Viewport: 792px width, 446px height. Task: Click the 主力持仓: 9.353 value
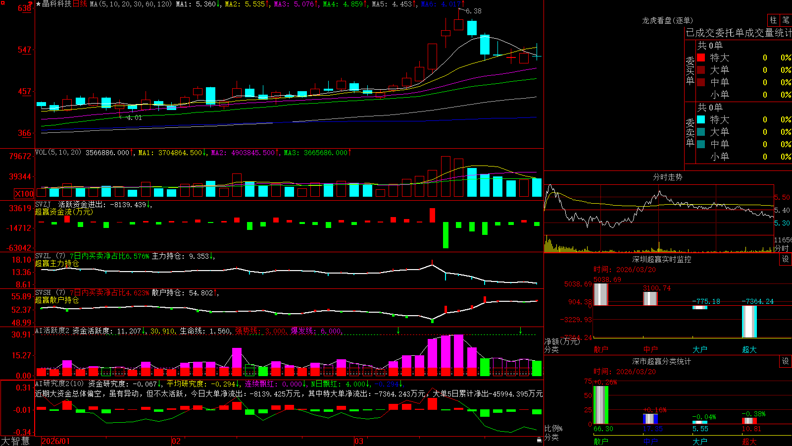(x=181, y=256)
